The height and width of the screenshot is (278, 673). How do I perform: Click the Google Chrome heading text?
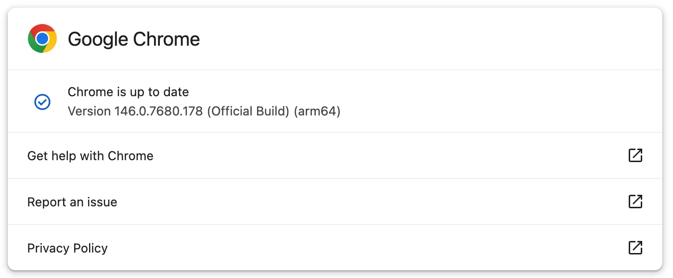(134, 39)
